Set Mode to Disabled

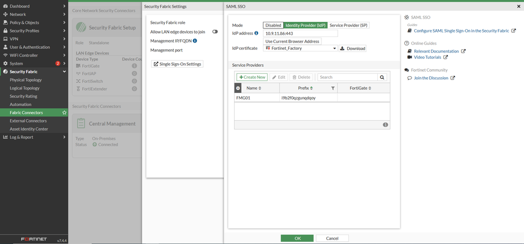(273, 25)
